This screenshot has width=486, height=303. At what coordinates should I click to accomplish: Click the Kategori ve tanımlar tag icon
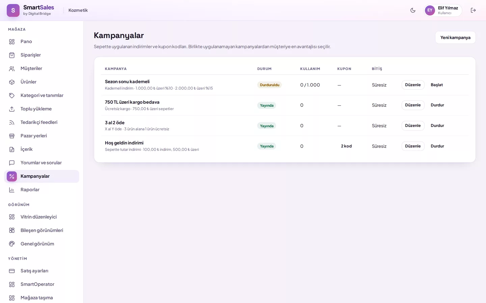(x=12, y=96)
